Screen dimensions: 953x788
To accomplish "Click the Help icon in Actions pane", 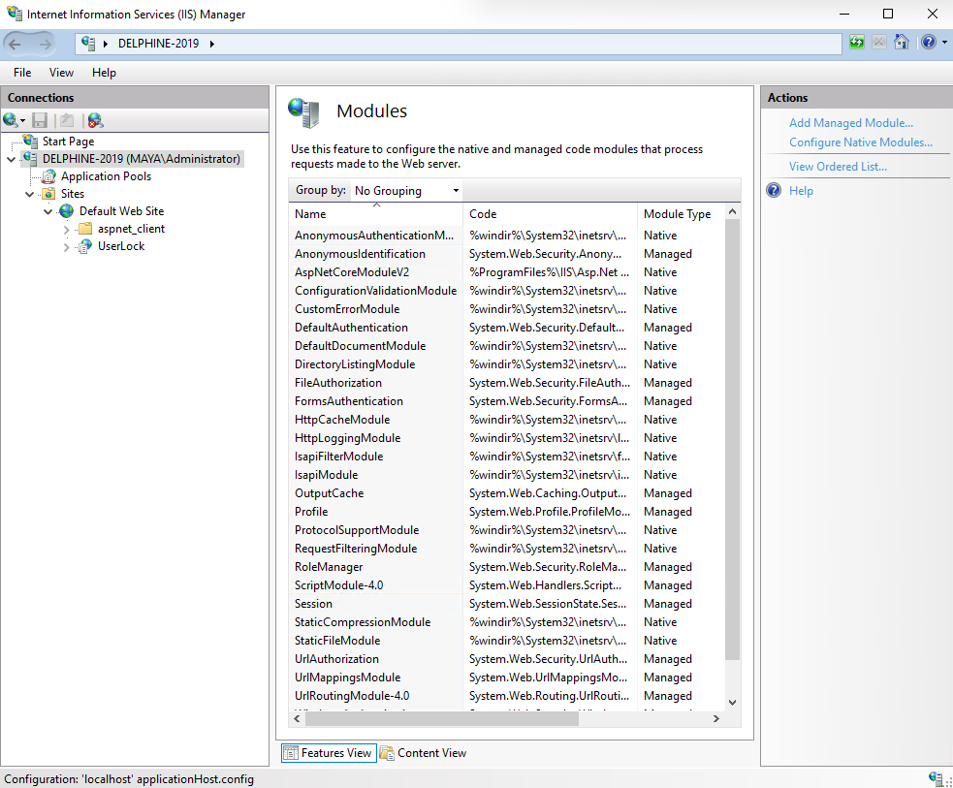I will (x=774, y=191).
